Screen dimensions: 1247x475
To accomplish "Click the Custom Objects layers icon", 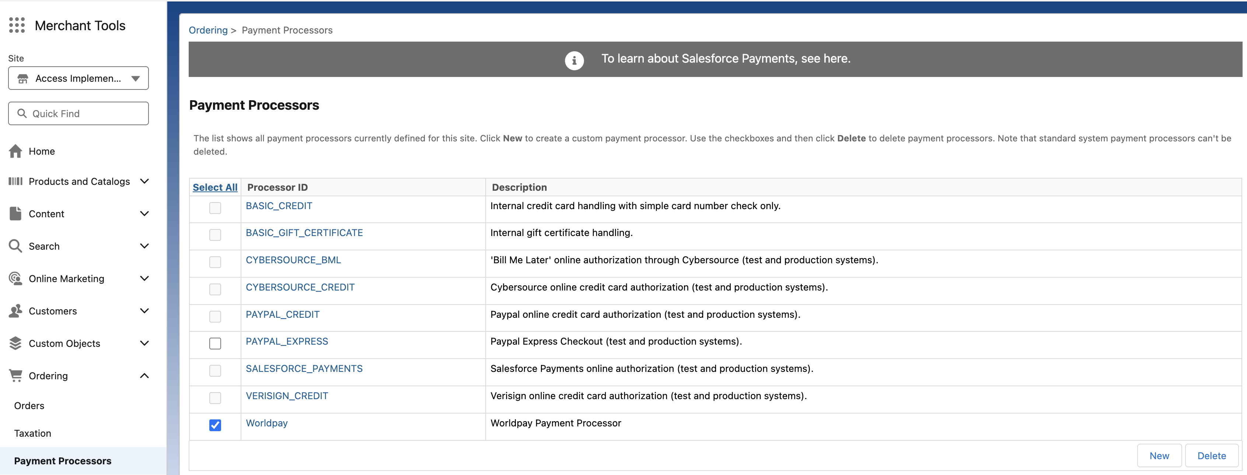I will (15, 344).
